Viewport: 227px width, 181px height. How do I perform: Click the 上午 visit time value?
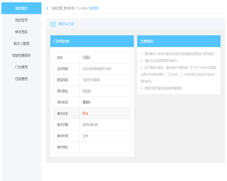pyautogui.click(x=85, y=136)
